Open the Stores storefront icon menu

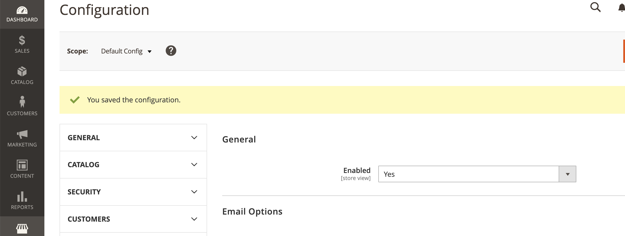[22, 228]
